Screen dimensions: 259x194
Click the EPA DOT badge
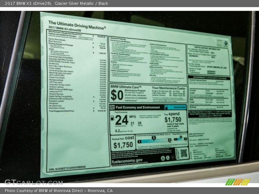click(112, 107)
